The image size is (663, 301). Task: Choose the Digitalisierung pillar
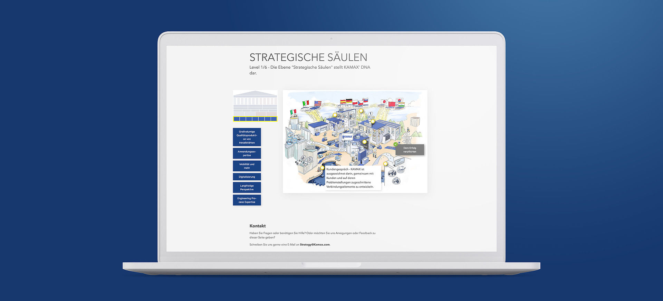pos(247,177)
